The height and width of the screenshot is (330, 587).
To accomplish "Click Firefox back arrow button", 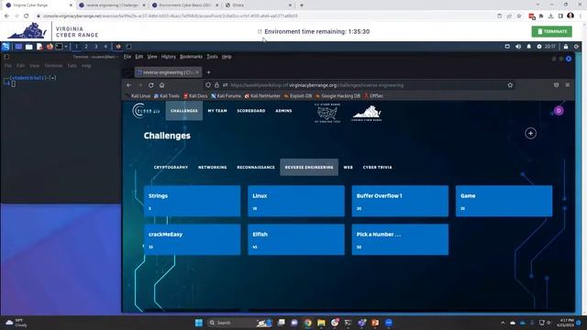I will [128, 85].
